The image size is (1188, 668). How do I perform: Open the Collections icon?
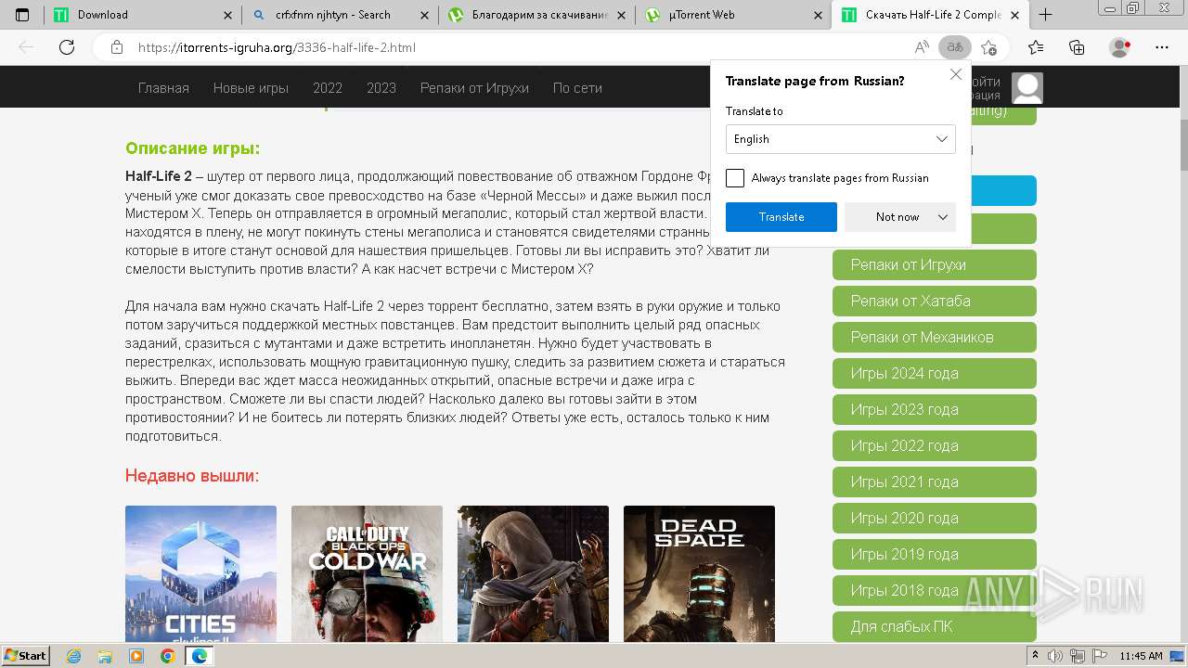coord(1077,47)
